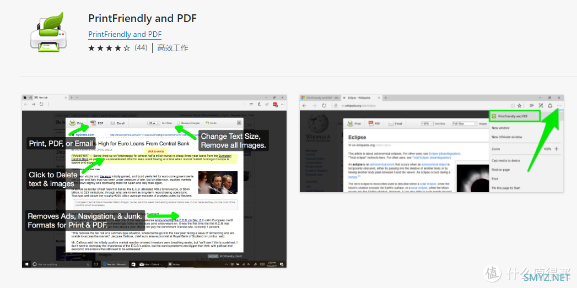This screenshot has width=577, height=288.
Task: Close the PrintFriendly preview with the X
Action: coord(239,122)
